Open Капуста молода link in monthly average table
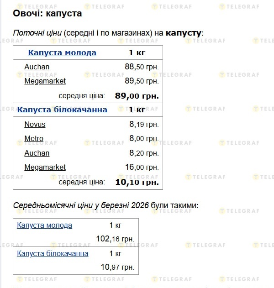Image resolution: width=274 pixels, height=288 pixels. (44, 225)
